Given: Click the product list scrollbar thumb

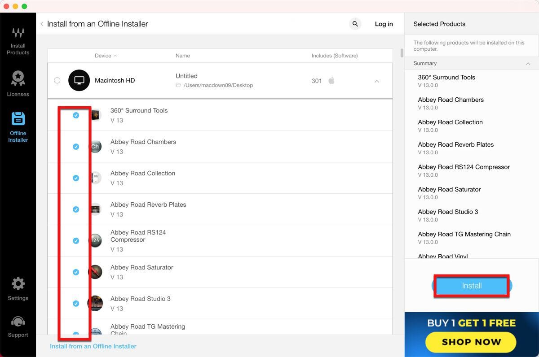Looking at the screenshot, I should [x=402, y=53].
